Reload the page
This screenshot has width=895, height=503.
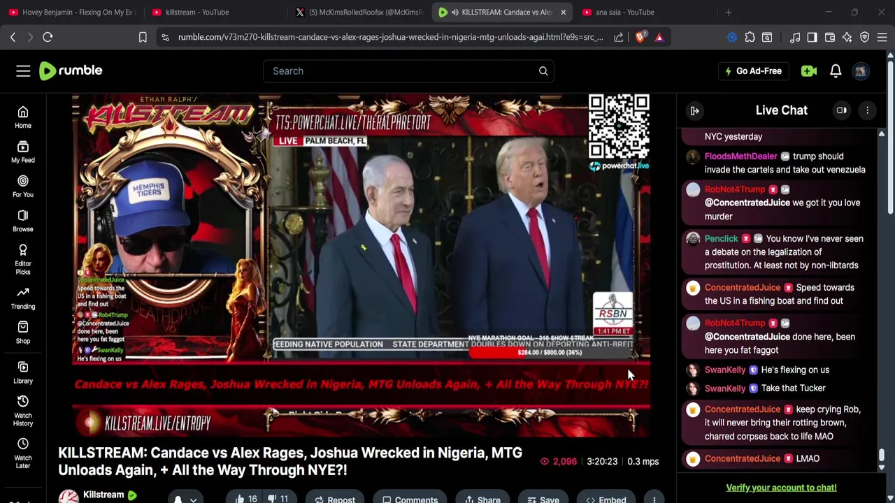point(48,37)
